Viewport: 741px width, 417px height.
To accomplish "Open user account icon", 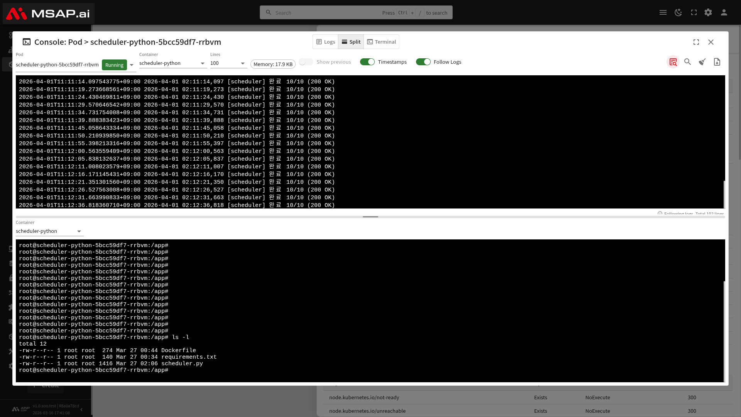I will [x=724, y=12].
